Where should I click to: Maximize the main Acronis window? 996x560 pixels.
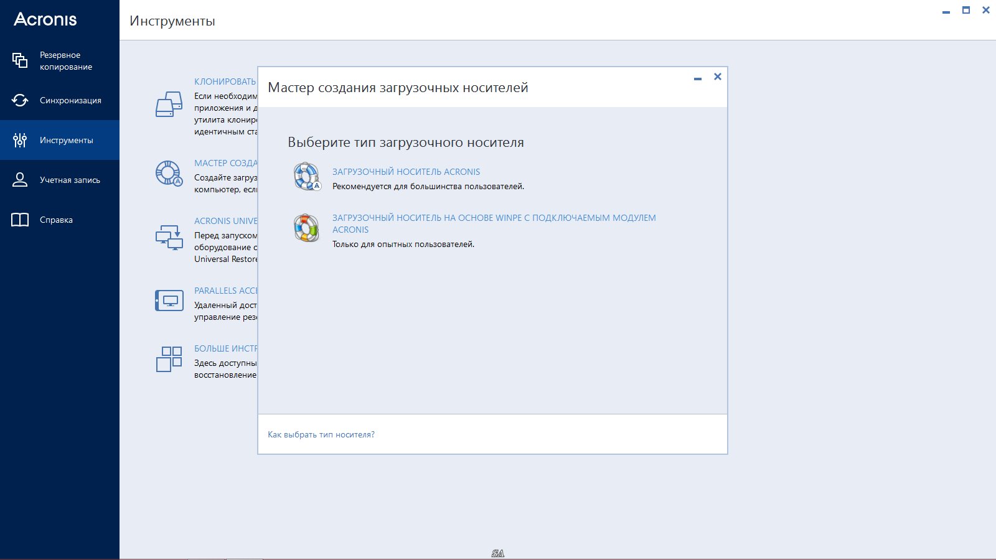click(x=966, y=10)
